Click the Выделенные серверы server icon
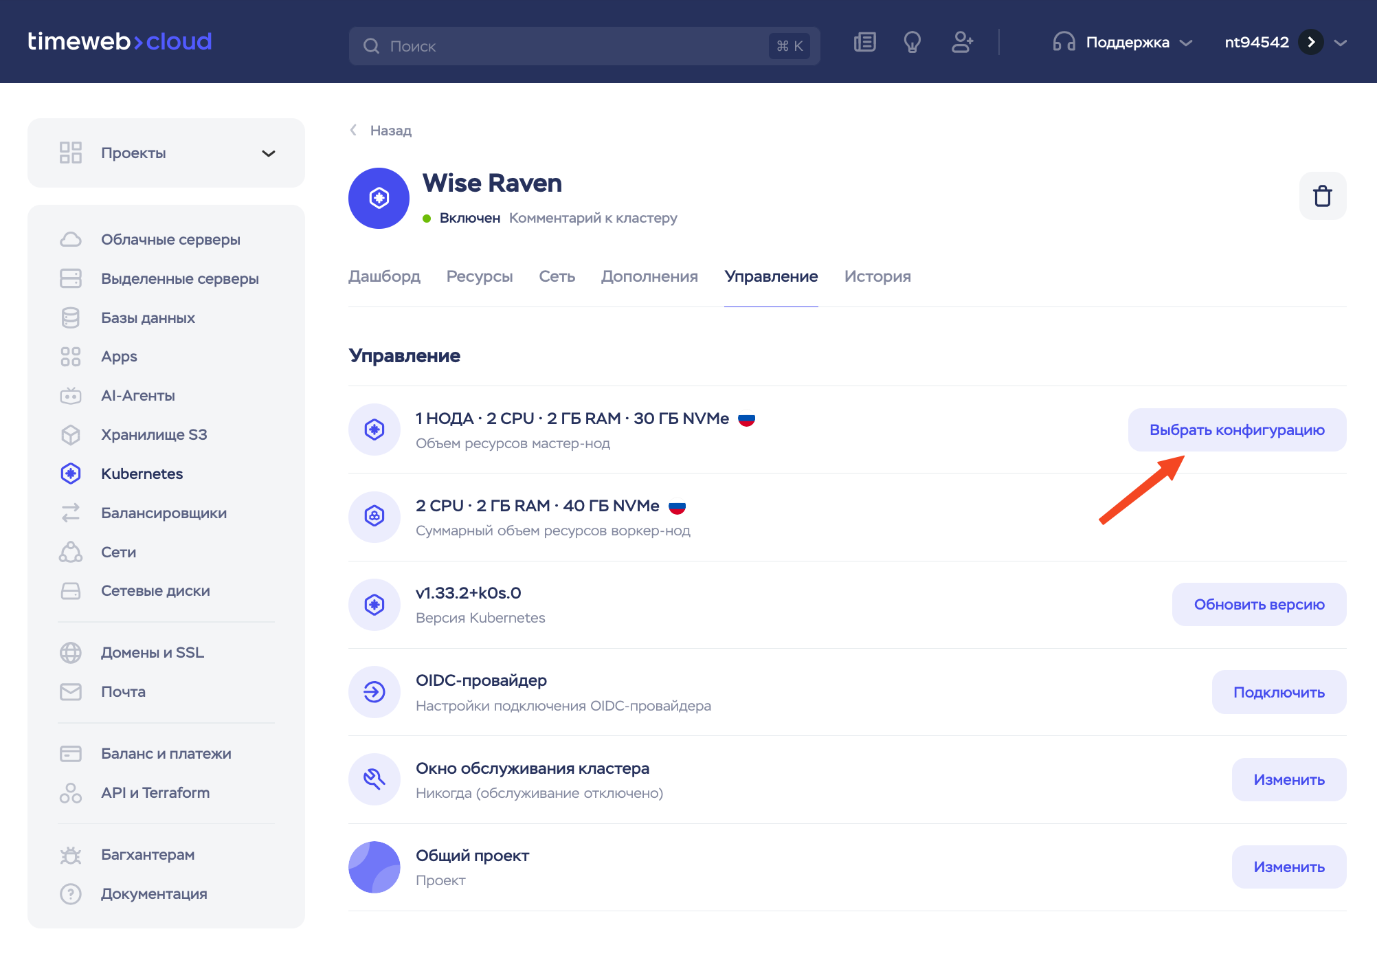Viewport: 1377px width, 969px height. coord(71,278)
